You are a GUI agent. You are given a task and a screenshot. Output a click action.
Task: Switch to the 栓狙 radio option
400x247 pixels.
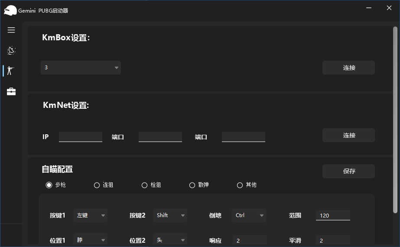(x=145, y=185)
